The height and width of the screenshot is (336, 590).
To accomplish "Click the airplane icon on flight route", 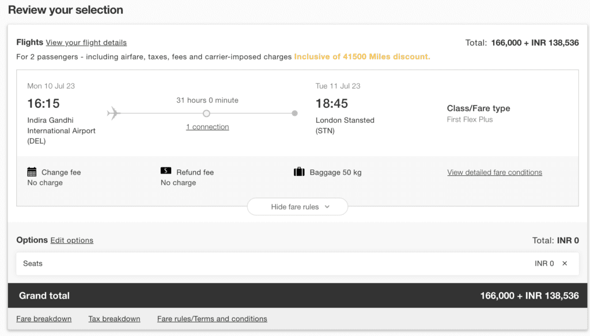I will tap(114, 113).
